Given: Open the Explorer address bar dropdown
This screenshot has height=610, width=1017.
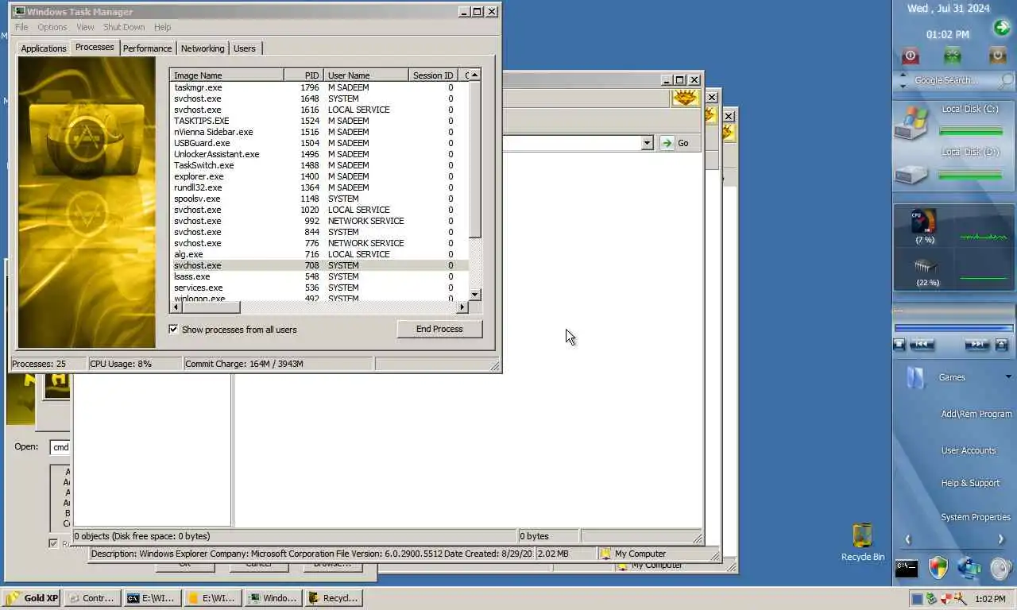Looking at the screenshot, I should point(647,143).
